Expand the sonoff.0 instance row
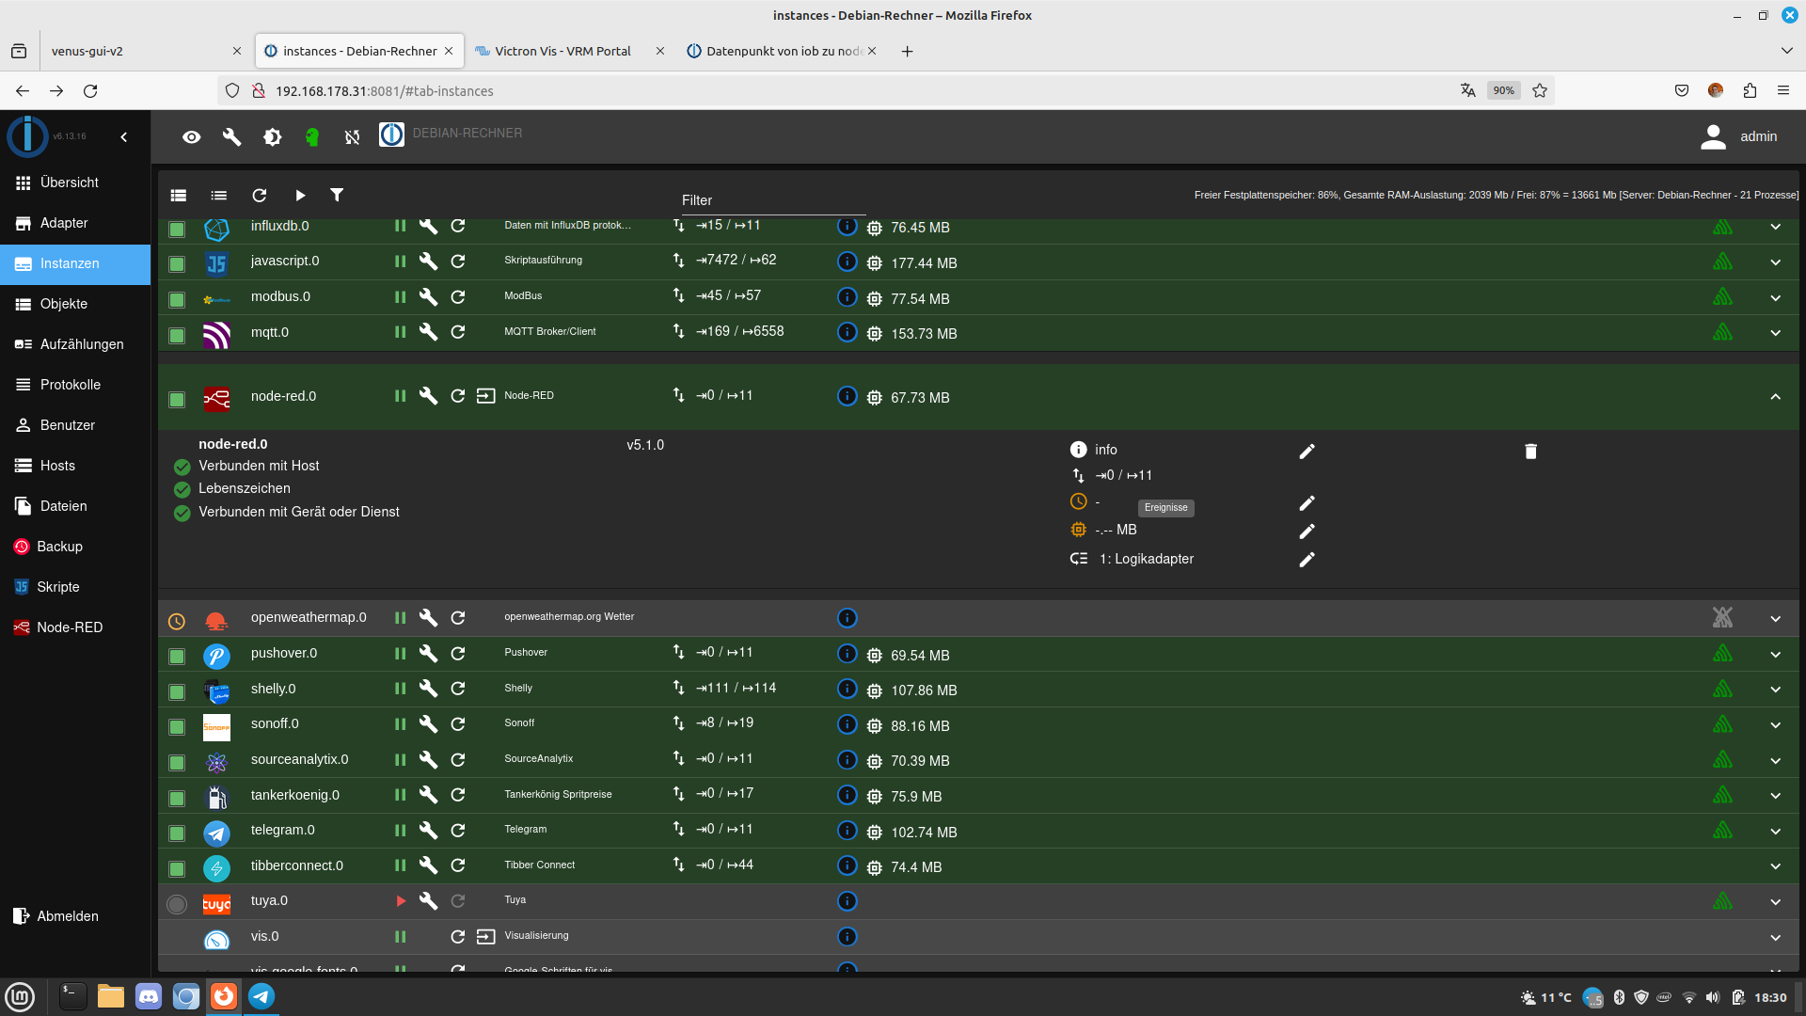This screenshot has height=1016, width=1806. pyautogui.click(x=1775, y=725)
